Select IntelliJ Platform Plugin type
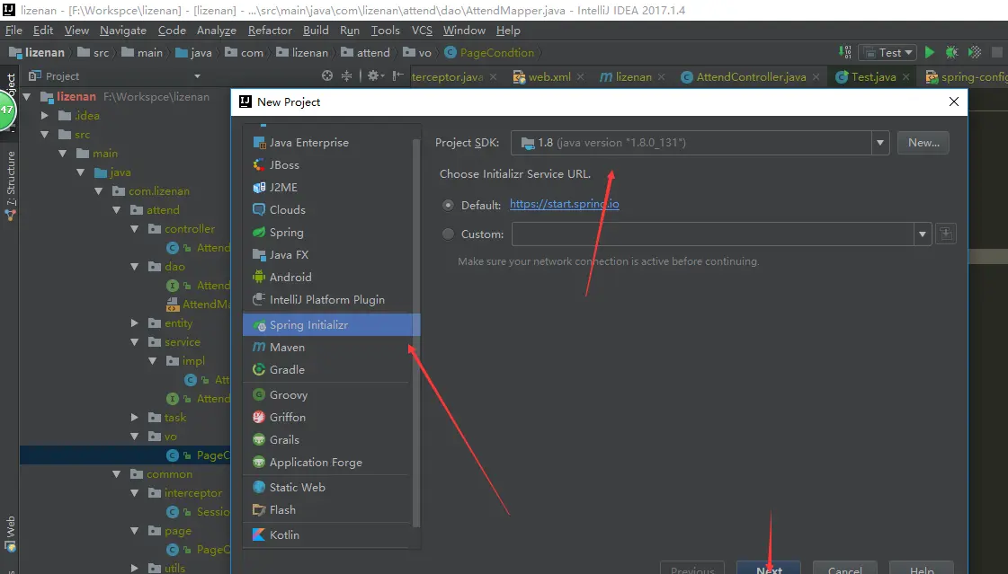This screenshot has width=1008, height=574. point(331,300)
